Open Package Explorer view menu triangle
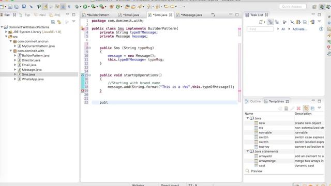 [73, 22]
